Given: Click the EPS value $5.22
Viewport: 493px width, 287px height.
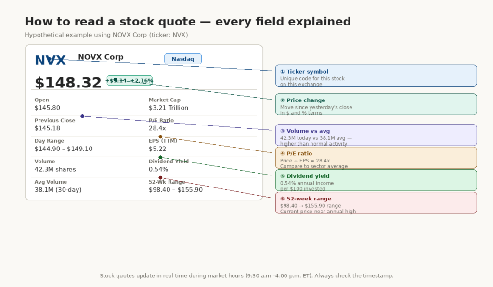Looking at the screenshot, I should click(x=157, y=149).
